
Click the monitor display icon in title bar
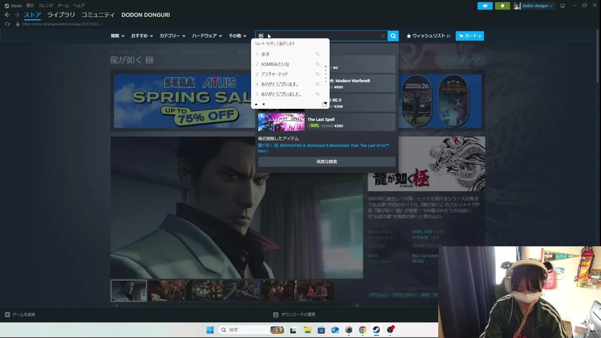pyautogui.click(x=562, y=6)
